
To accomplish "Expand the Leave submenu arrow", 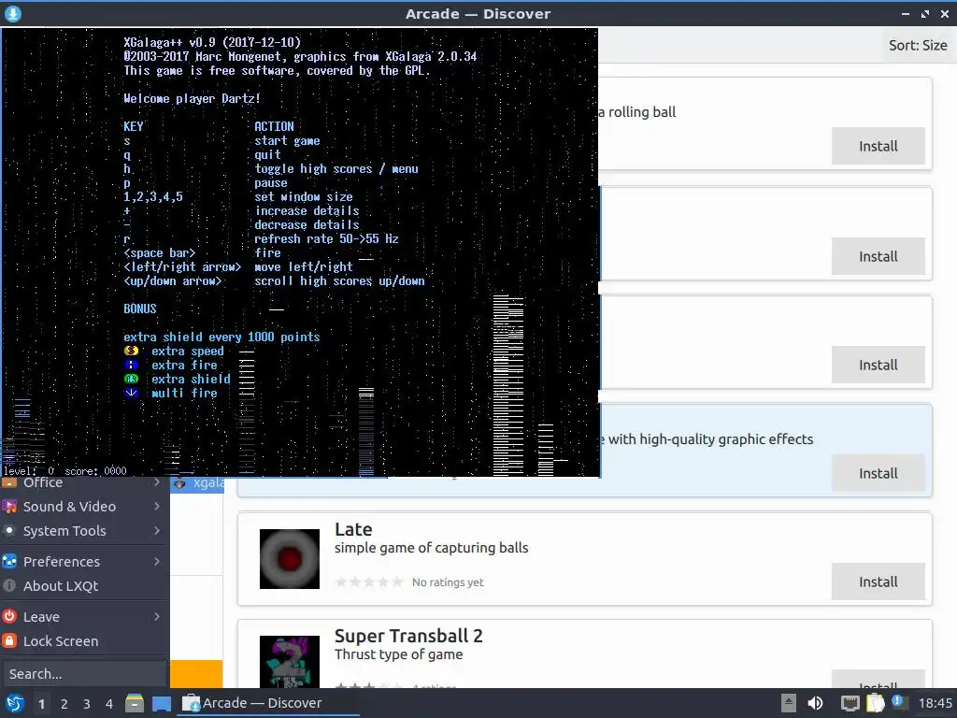I will tap(157, 617).
